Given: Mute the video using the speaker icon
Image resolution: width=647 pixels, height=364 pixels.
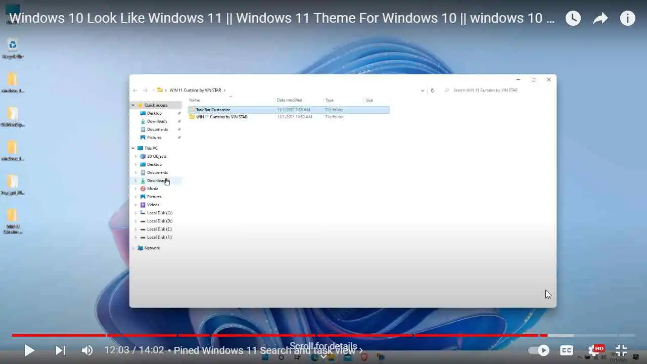Looking at the screenshot, I should [x=87, y=350].
